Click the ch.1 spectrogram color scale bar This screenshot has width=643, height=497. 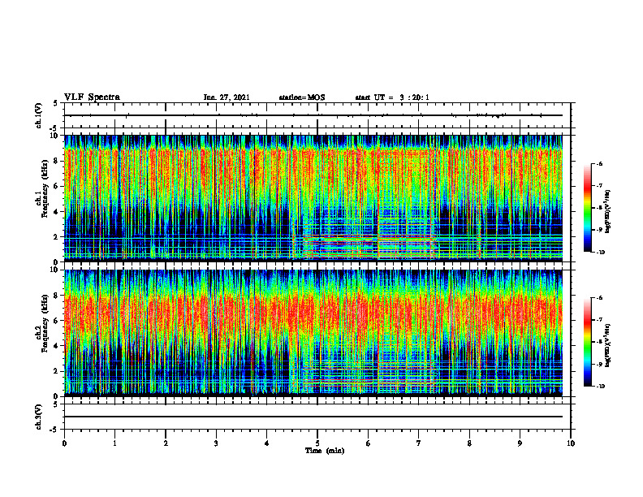(587, 208)
